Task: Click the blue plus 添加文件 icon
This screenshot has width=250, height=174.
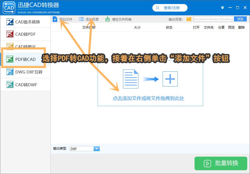Action: click(55, 19)
